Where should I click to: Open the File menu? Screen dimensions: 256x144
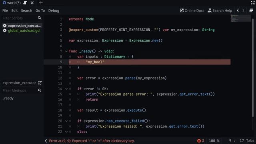[5, 11]
